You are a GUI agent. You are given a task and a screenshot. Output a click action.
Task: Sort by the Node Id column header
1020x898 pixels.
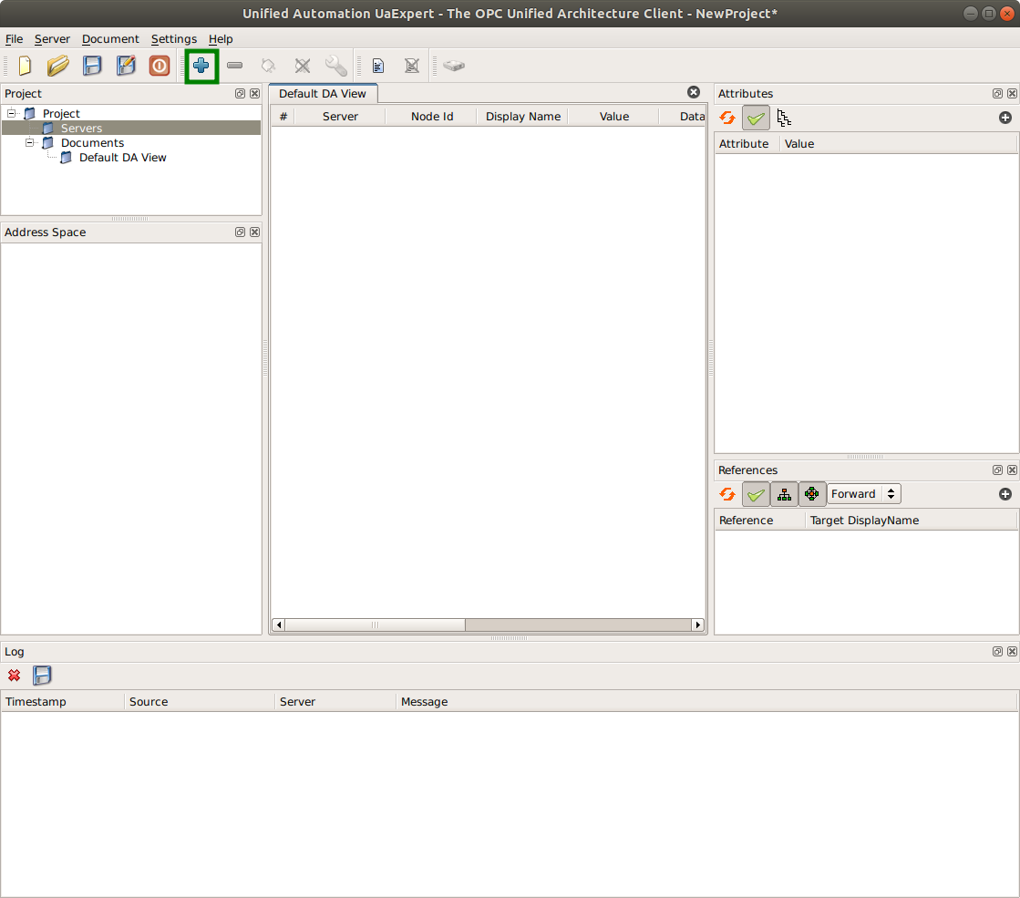(432, 117)
